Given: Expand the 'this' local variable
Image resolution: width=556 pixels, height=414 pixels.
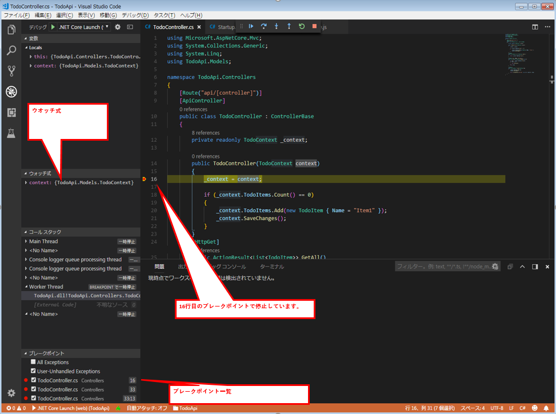Looking at the screenshot, I should click(31, 57).
